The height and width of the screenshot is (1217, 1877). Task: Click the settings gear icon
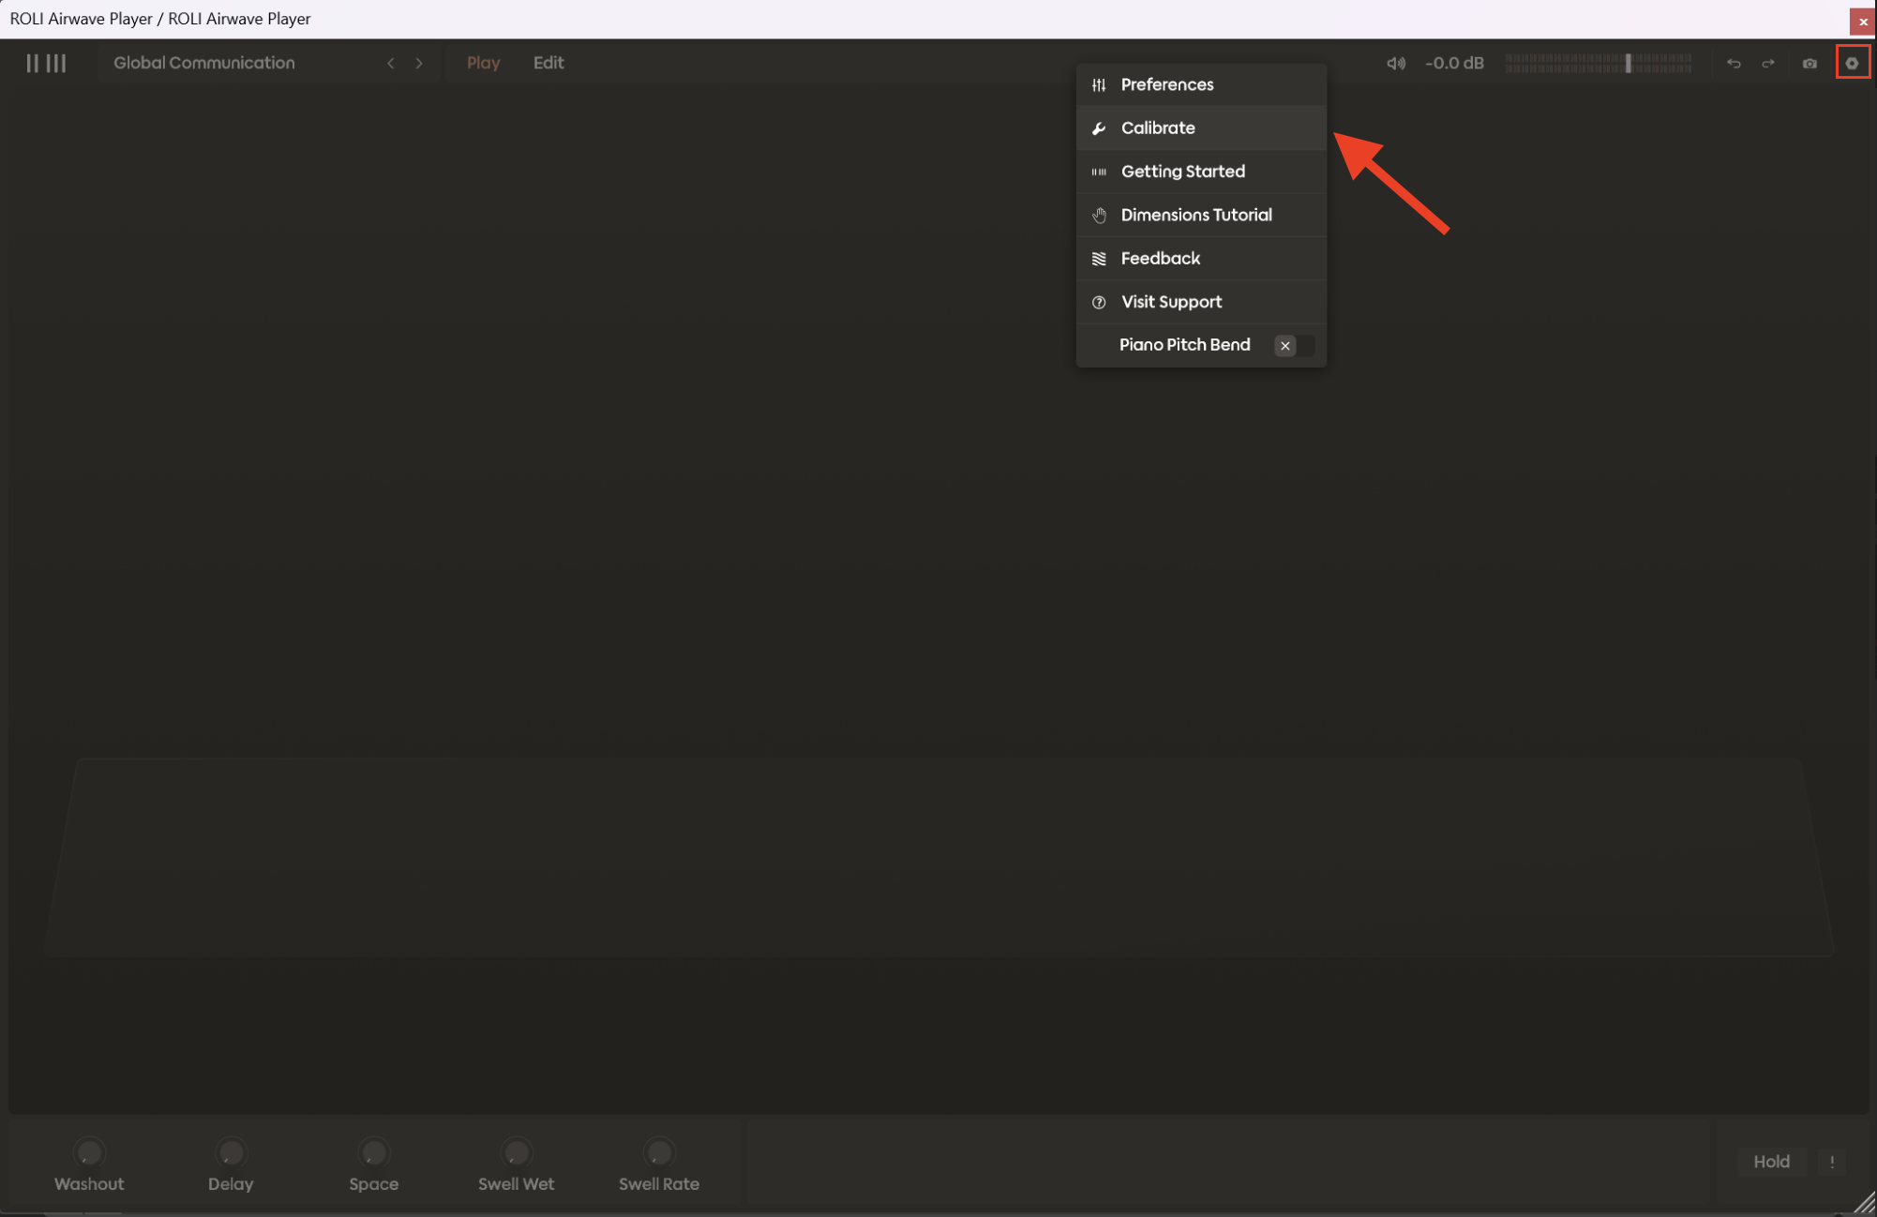(1852, 63)
